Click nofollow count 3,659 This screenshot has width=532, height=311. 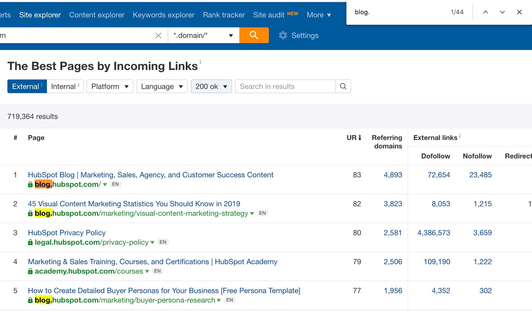click(482, 233)
